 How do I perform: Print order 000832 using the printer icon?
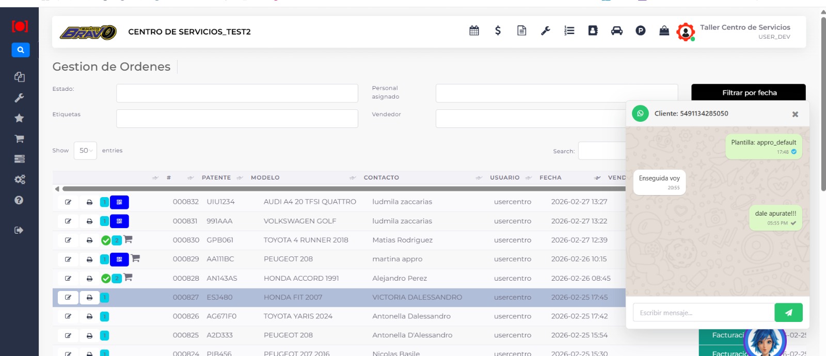point(89,202)
